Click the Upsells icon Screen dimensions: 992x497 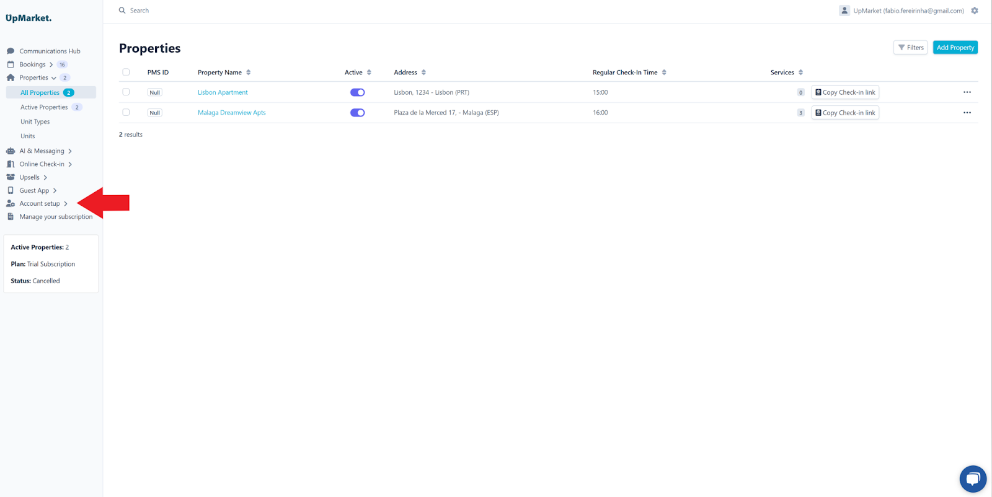pyautogui.click(x=11, y=177)
